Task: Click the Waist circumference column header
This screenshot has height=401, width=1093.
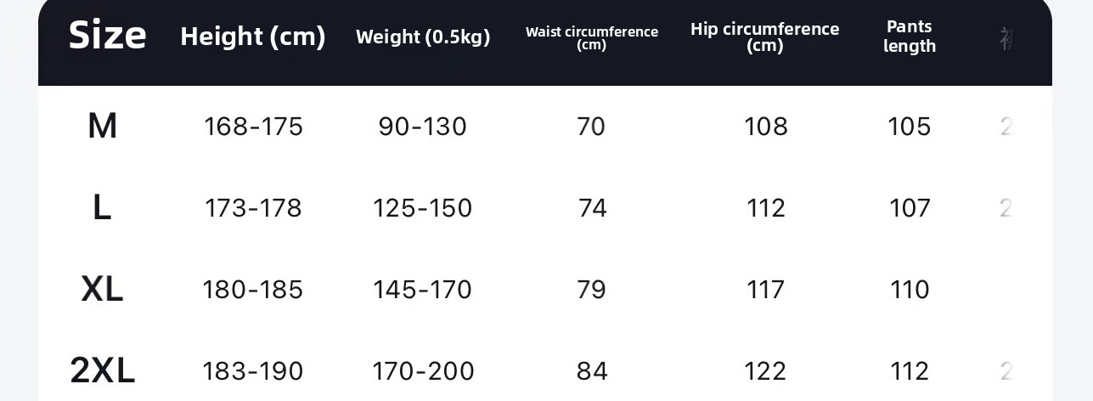Action: point(592,37)
